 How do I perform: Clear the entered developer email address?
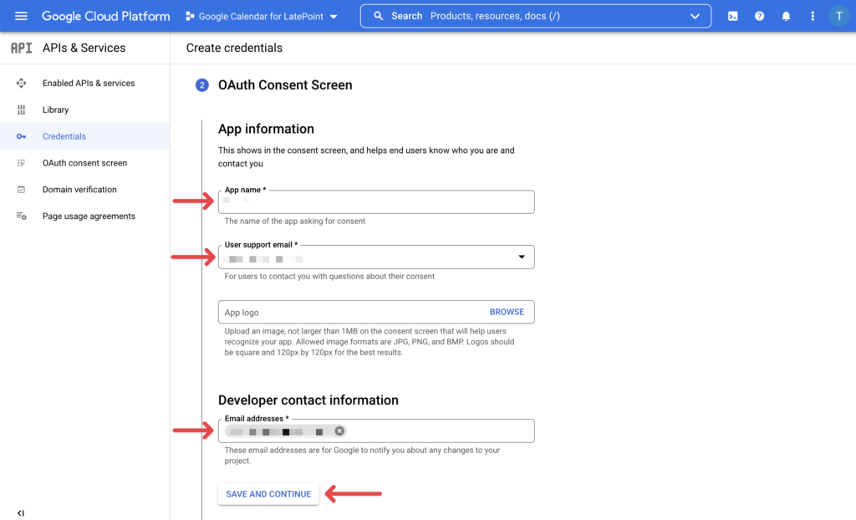point(339,431)
